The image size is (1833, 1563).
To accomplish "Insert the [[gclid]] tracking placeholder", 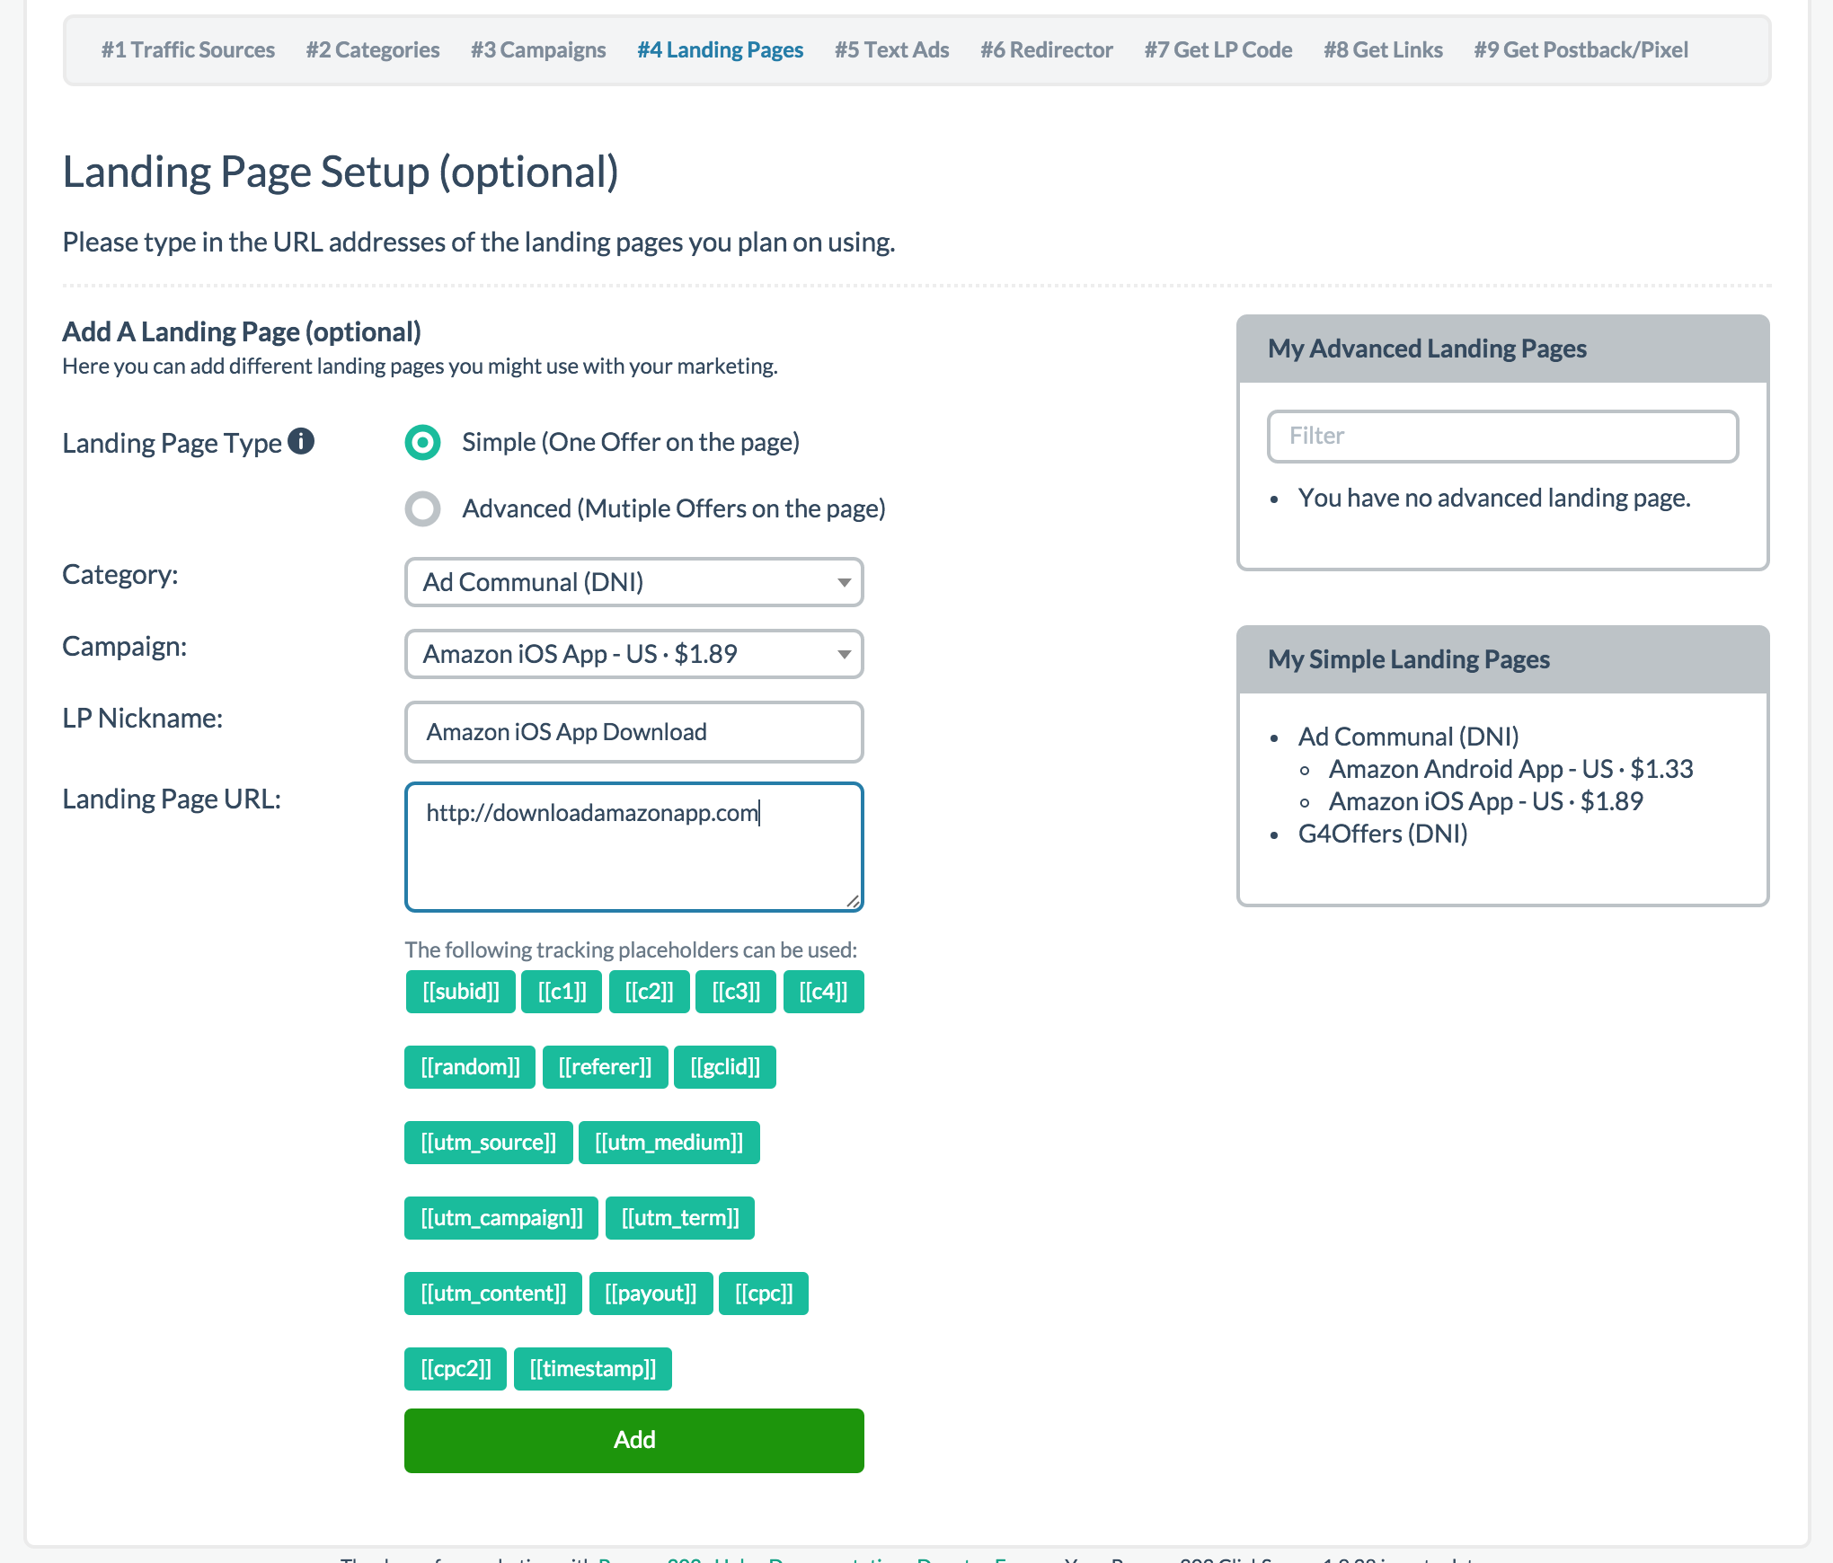I will pyautogui.click(x=725, y=1066).
